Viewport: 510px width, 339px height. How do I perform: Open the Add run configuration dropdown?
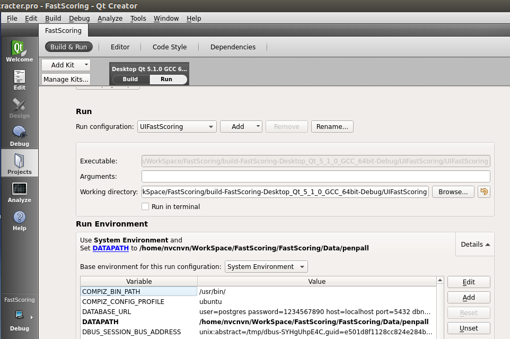point(241,127)
